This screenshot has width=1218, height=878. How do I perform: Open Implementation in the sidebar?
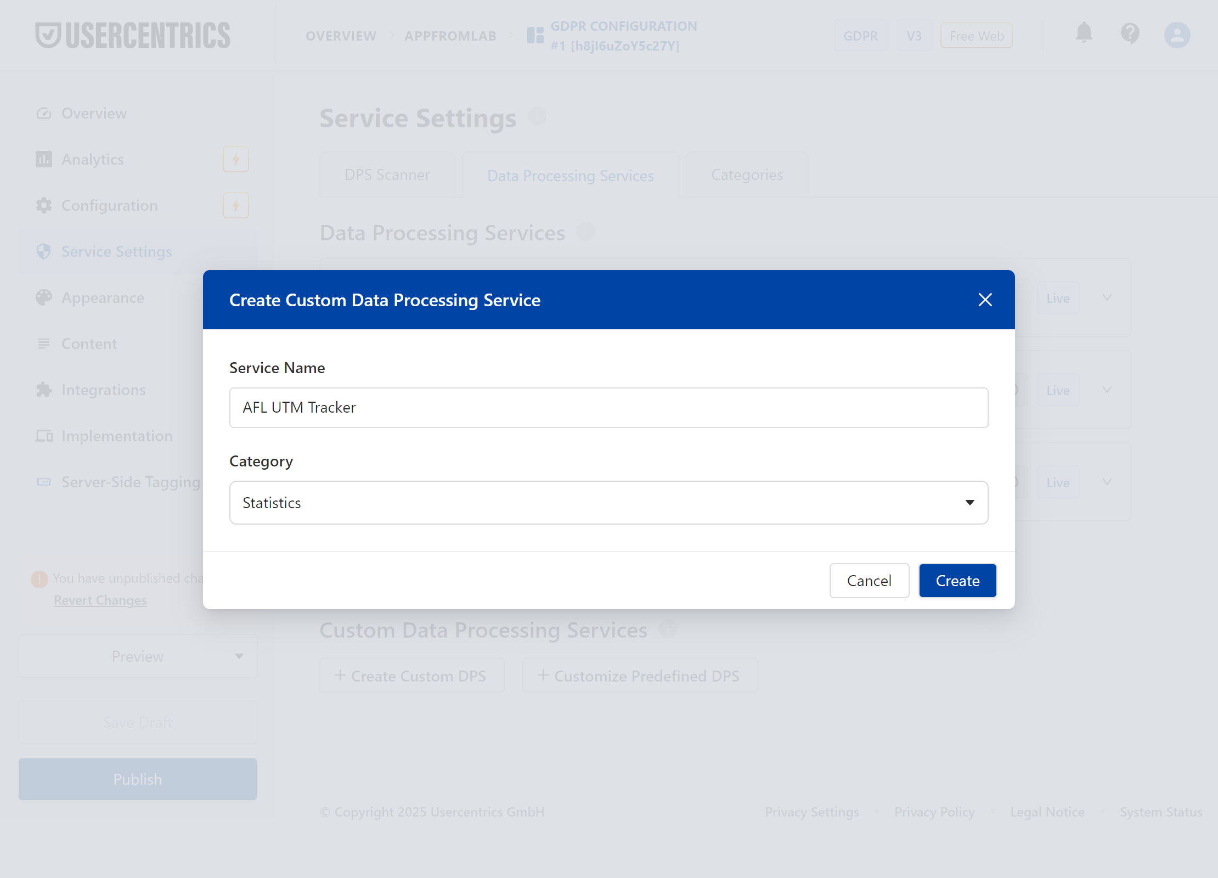(x=117, y=436)
